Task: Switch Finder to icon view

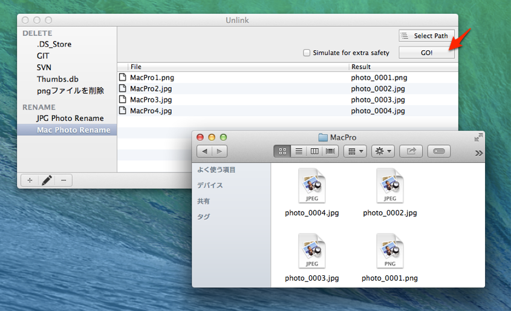Action: tap(282, 151)
